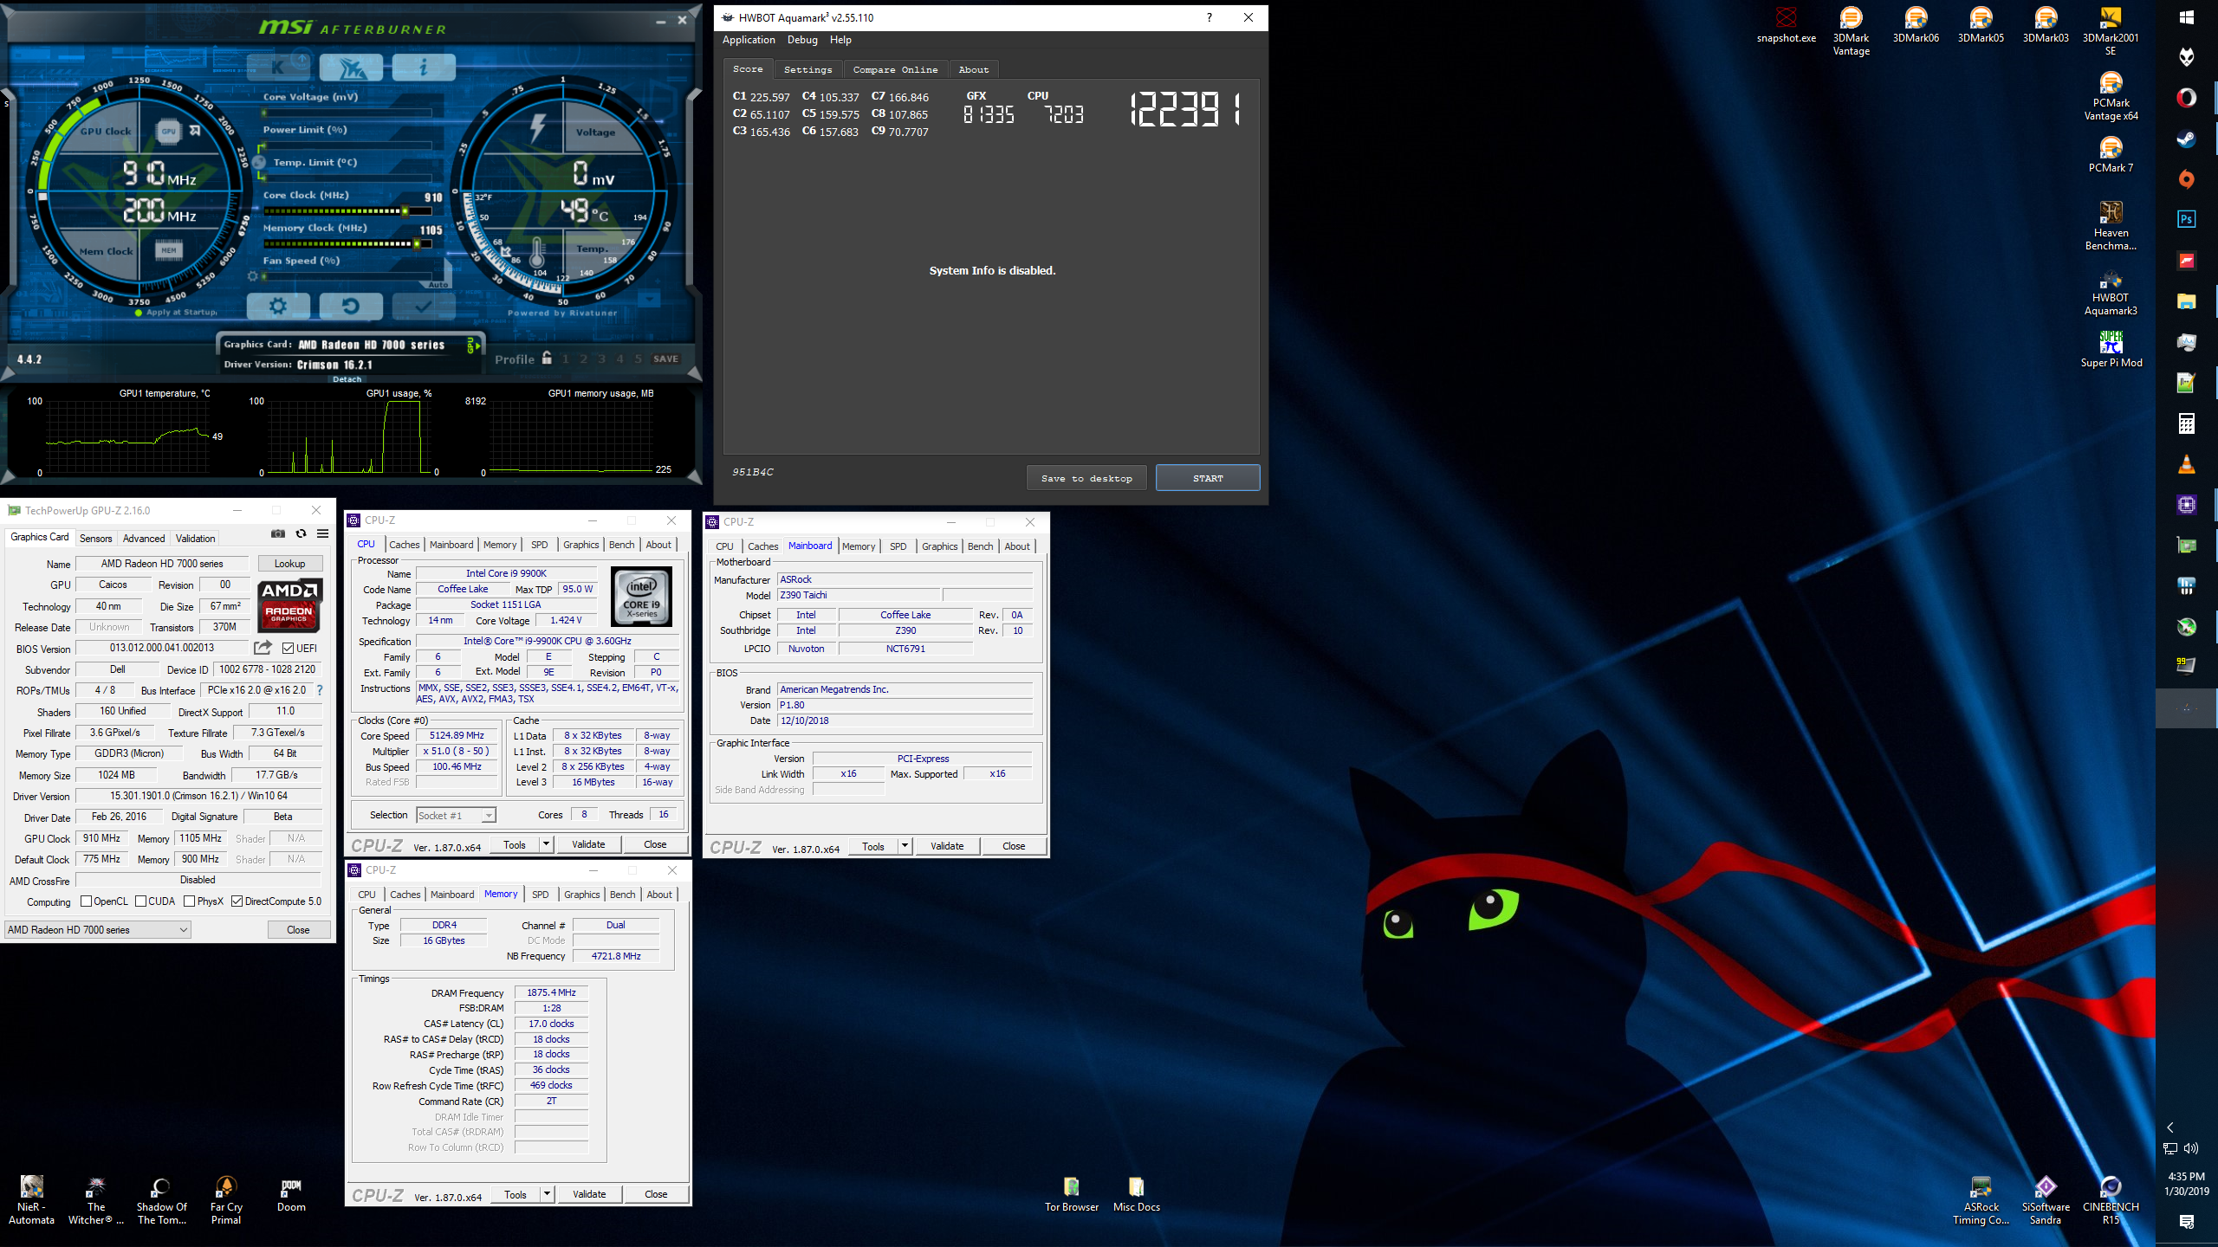The image size is (2218, 1247).
Task: Toggle OpenCL checkbox in GPU-Z
Action: coord(86,901)
